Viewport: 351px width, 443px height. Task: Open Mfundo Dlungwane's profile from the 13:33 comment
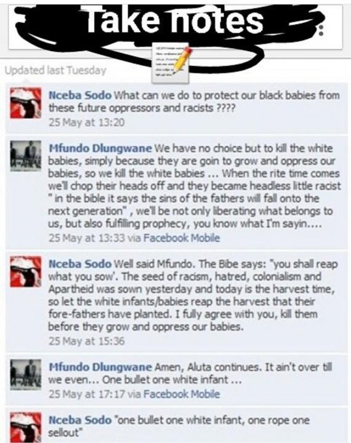tap(100, 148)
